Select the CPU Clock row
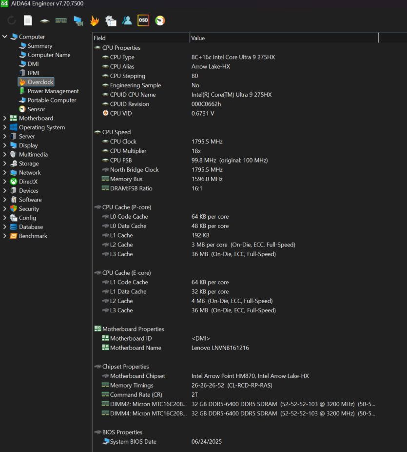Screen dimensions: 407x452 (235, 142)
